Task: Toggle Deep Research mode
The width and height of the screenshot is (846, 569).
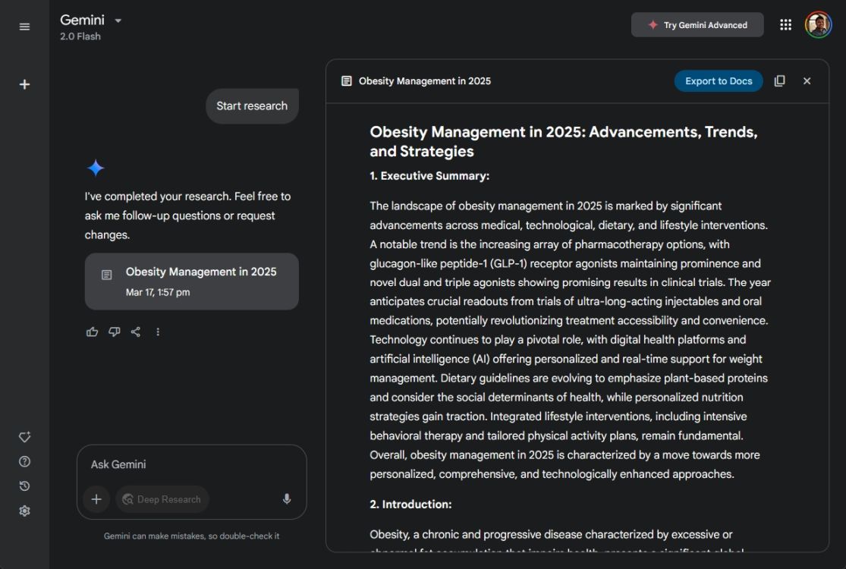Action: coord(162,499)
